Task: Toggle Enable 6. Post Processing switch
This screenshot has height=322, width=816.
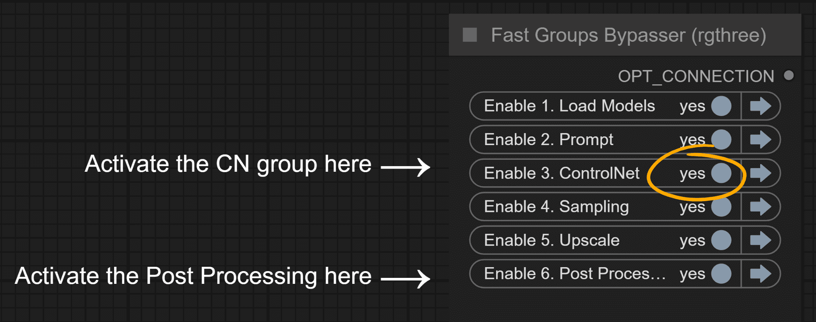Action: [721, 274]
